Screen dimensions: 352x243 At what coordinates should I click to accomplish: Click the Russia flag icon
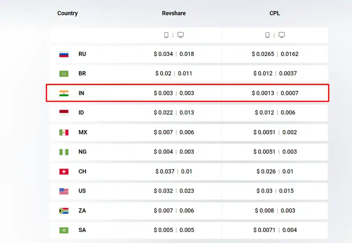64,54
